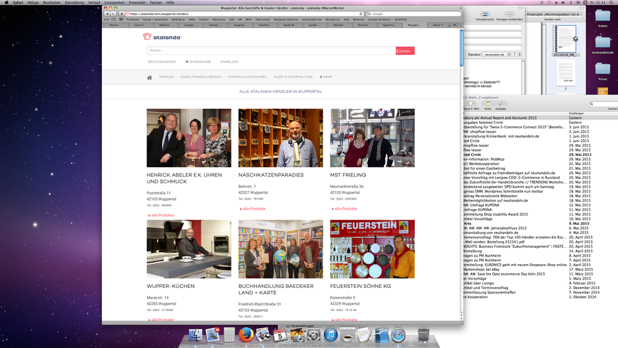The image size is (618, 348).
Task: Open the Entwickler menu
Action: tap(137, 3)
